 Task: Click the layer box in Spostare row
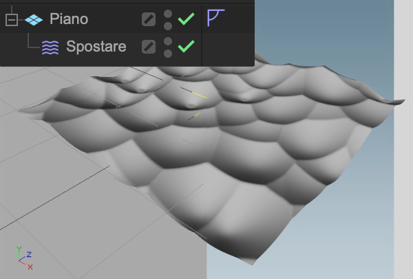click(149, 47)
